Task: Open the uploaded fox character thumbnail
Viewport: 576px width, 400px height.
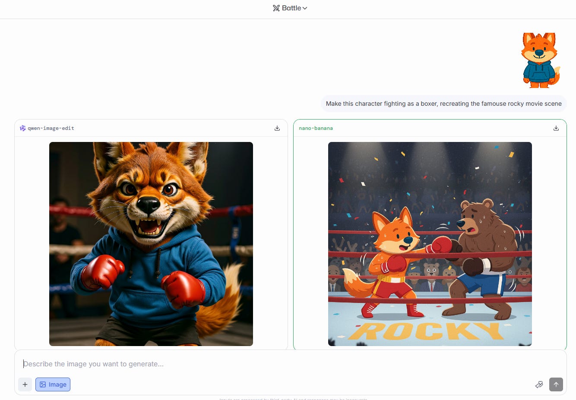Action: pyautogui.click(x=540, y=60)
